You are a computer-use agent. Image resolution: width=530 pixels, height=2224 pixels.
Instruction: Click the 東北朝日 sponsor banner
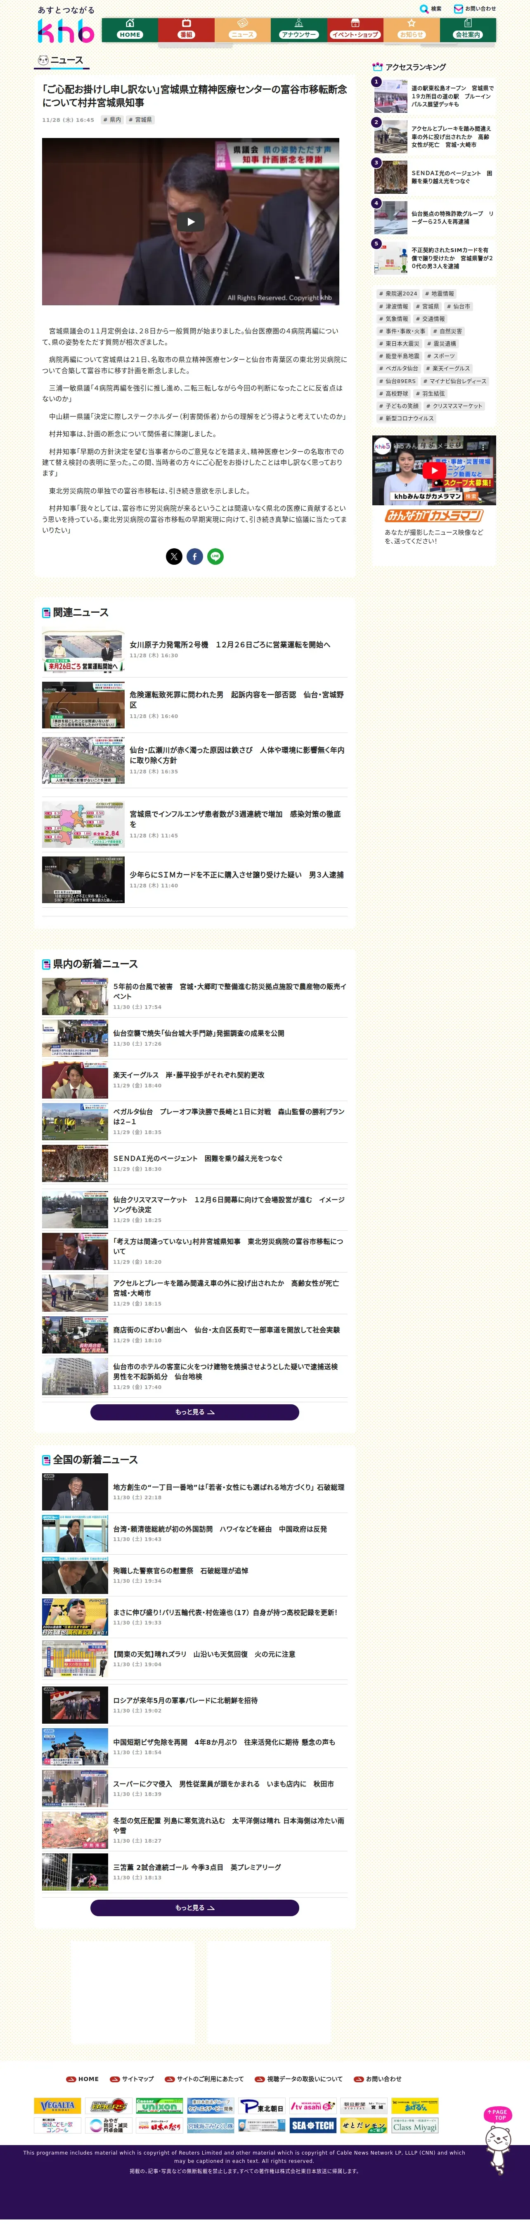(x=263, y=2106)
